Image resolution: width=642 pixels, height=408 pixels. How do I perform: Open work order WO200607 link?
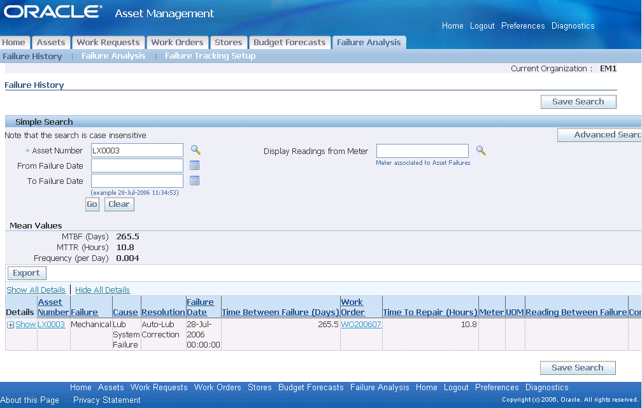click(x=361, y=324)
